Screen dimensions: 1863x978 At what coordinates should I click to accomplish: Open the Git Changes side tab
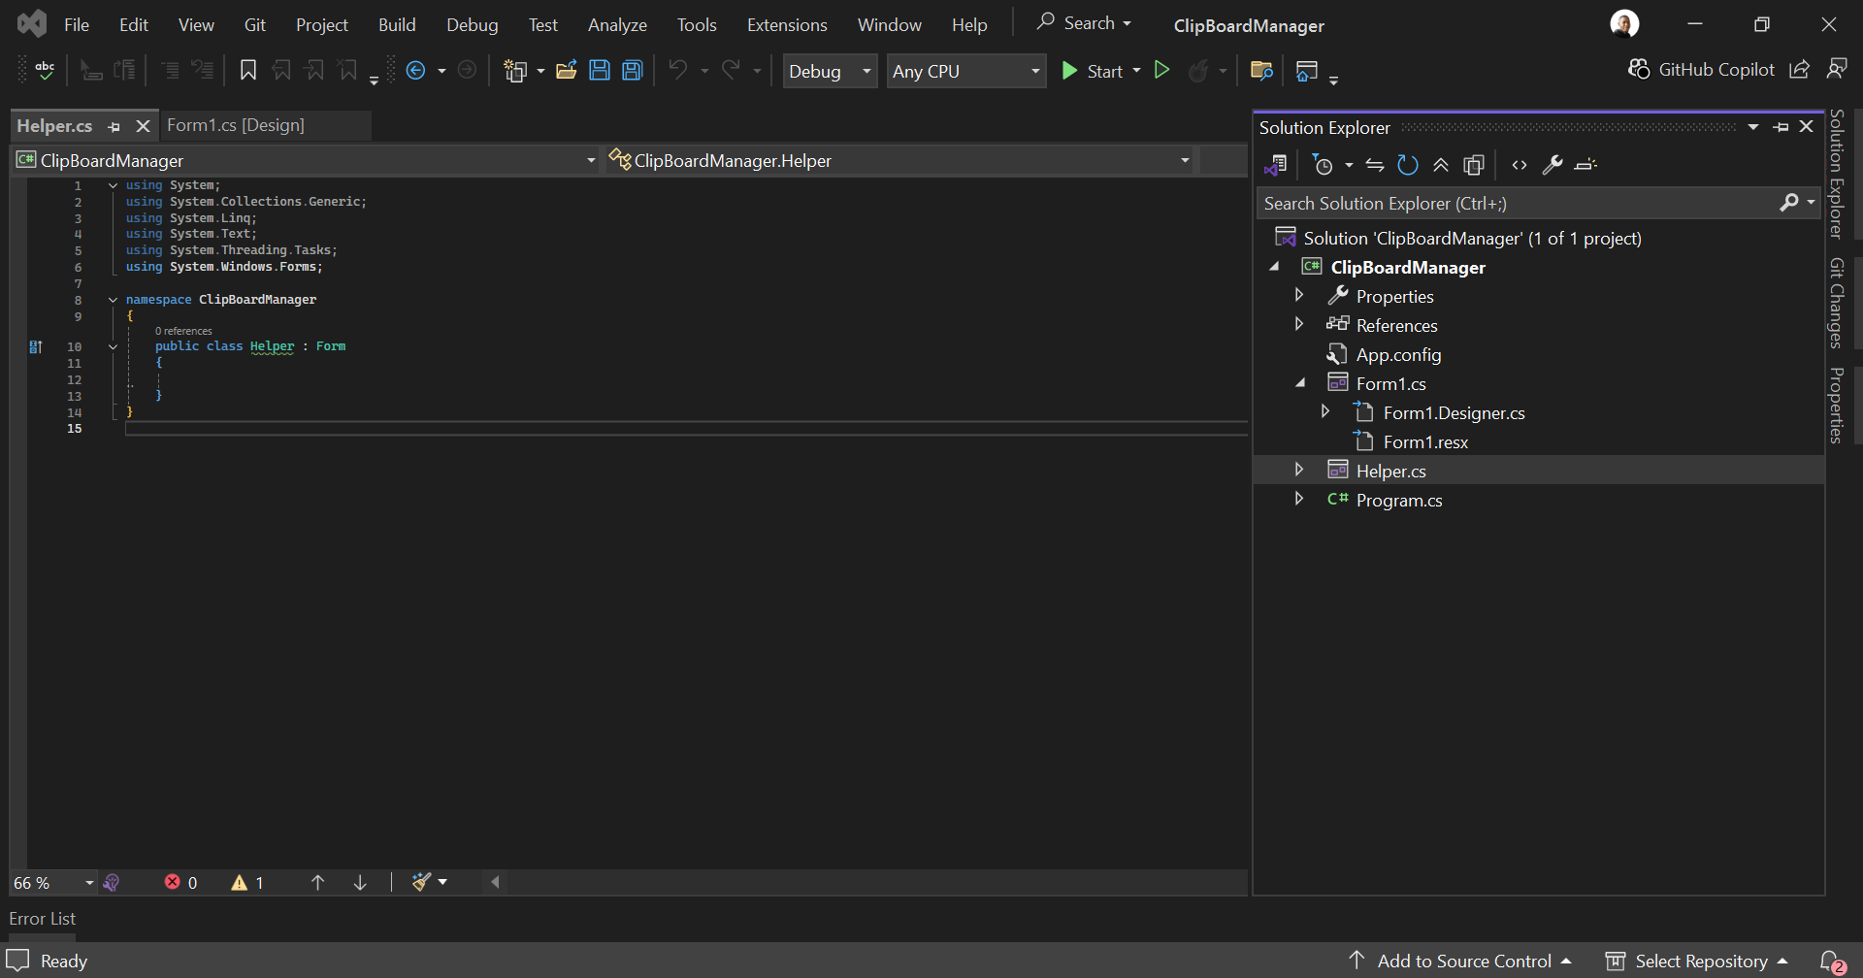coord(1837,303)
